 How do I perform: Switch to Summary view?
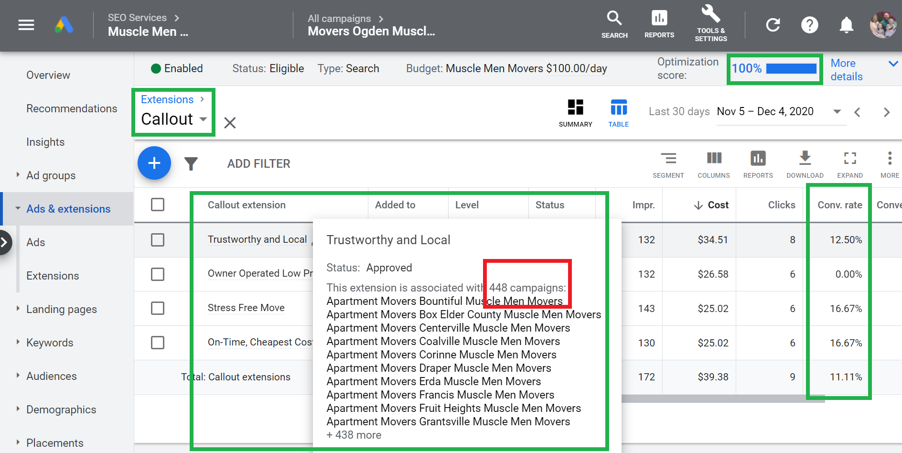coord(575,114)
